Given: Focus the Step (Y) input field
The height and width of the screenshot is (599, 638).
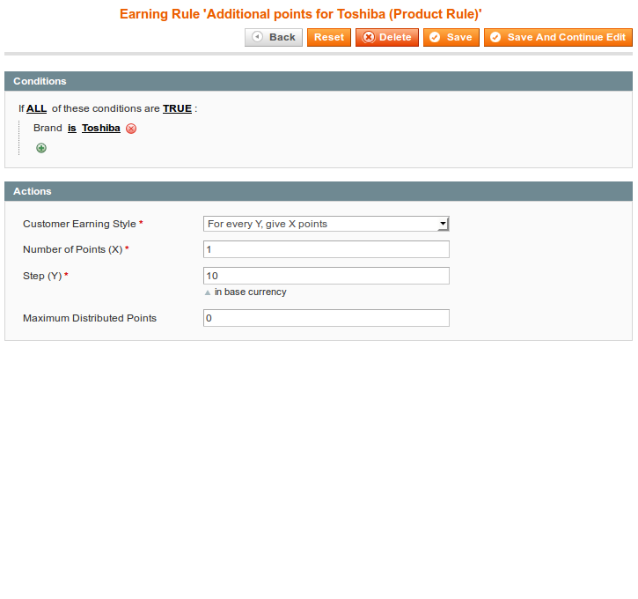Looking at the screenshot, I should click(x=326, y=276).
